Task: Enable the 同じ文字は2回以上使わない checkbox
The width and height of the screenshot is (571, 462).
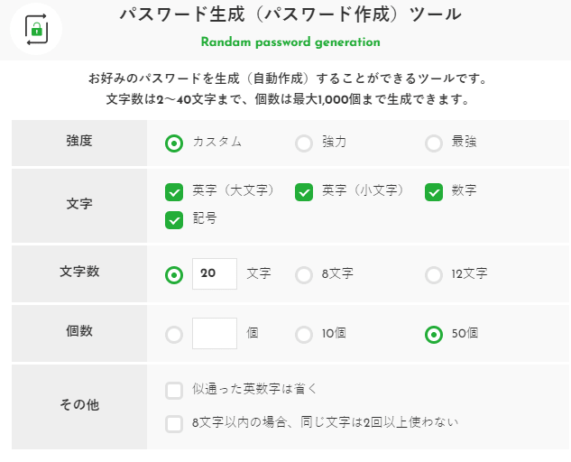Action: click(x=174, y=422)
